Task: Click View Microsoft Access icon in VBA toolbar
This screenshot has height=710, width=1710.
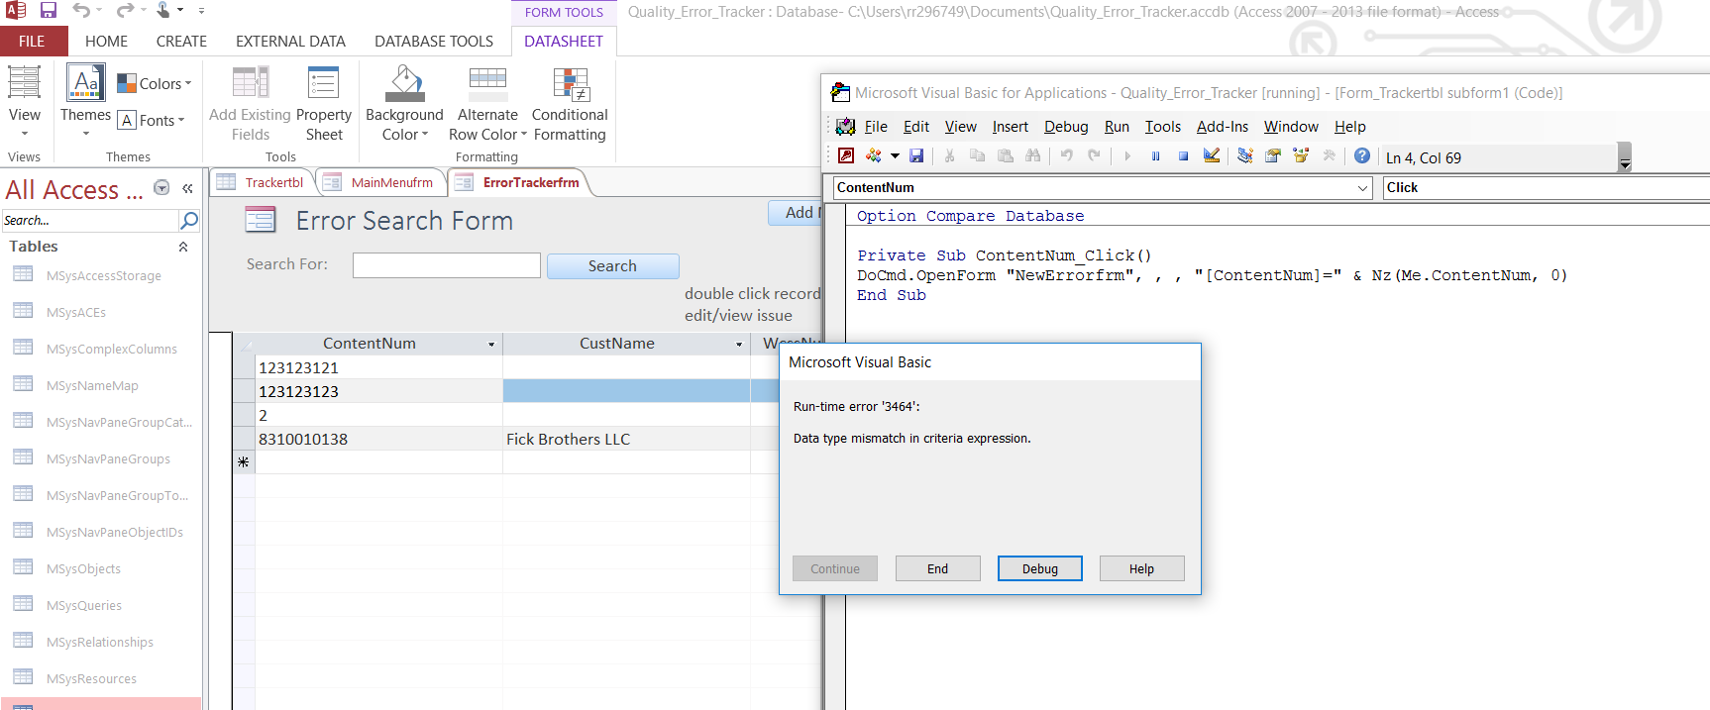Action: tap(846, 155)
